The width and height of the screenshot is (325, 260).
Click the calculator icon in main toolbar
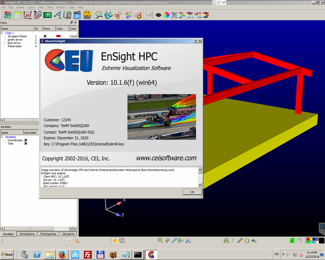[x=18, y=15]
